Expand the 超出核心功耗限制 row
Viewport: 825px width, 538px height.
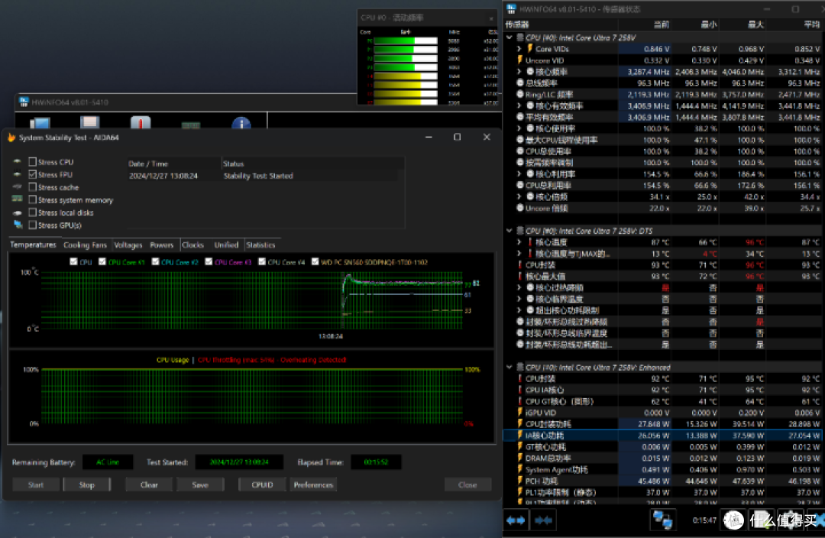(519, 310)
